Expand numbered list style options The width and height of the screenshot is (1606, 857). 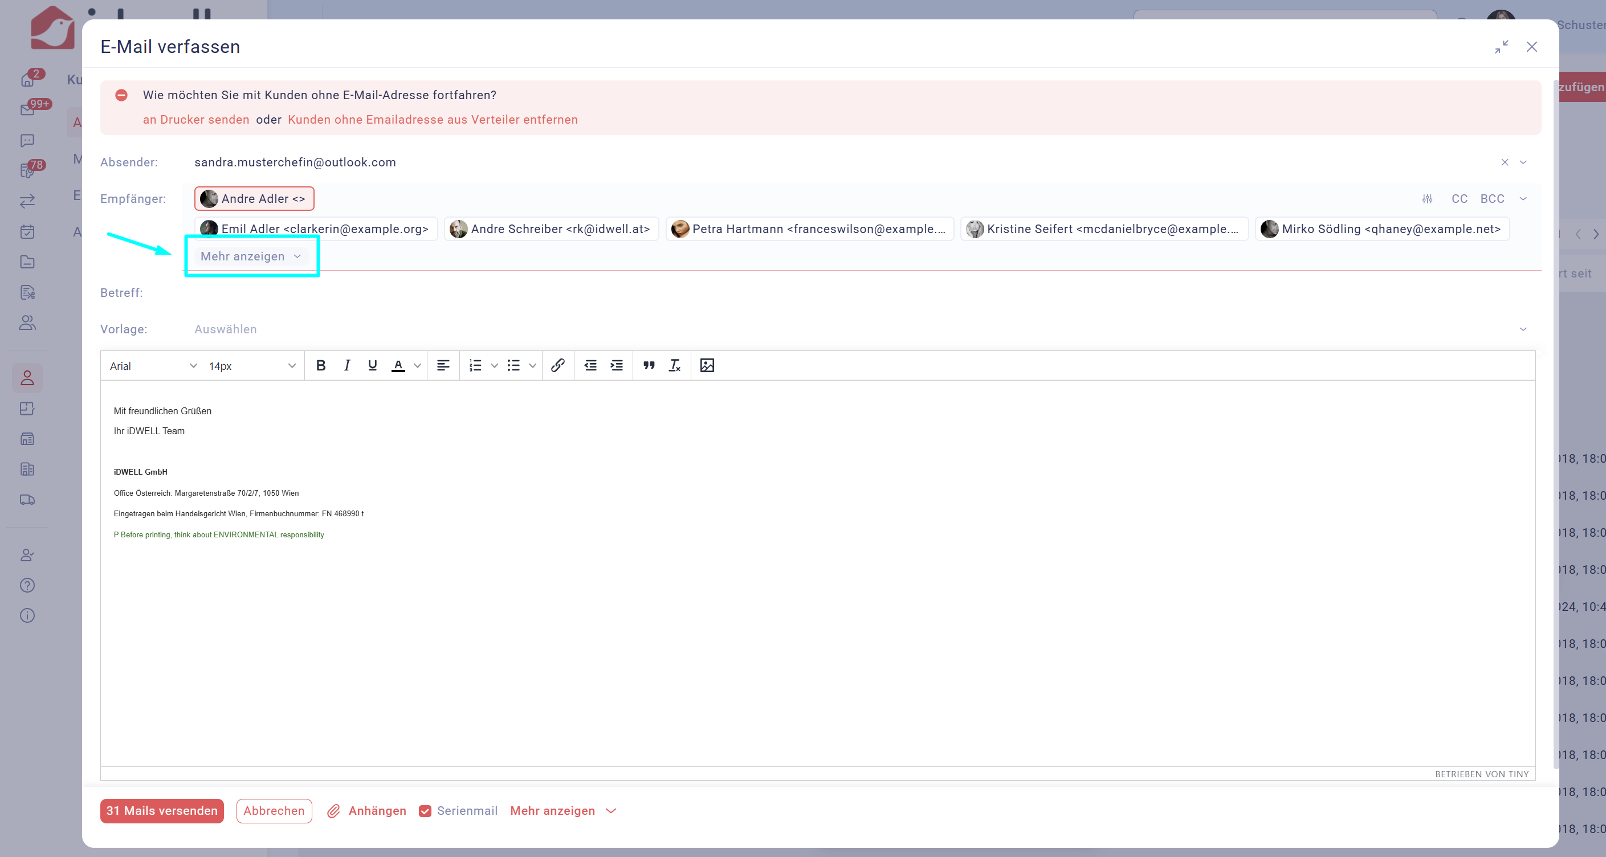pyautogui.click(x=494, y=365)
